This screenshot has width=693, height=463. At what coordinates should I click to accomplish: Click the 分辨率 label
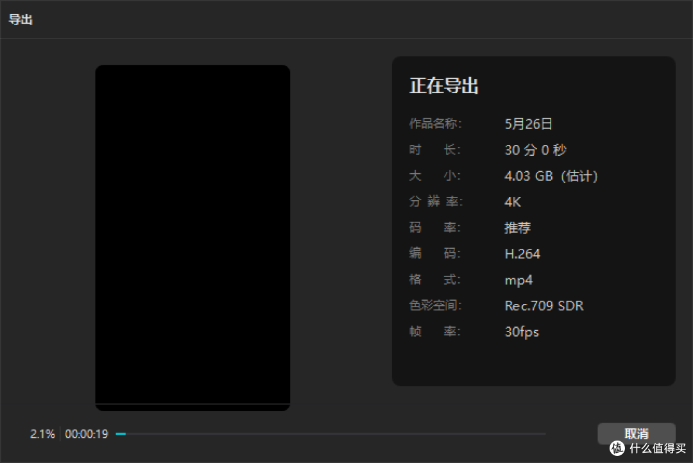click(x=435, y=201)
